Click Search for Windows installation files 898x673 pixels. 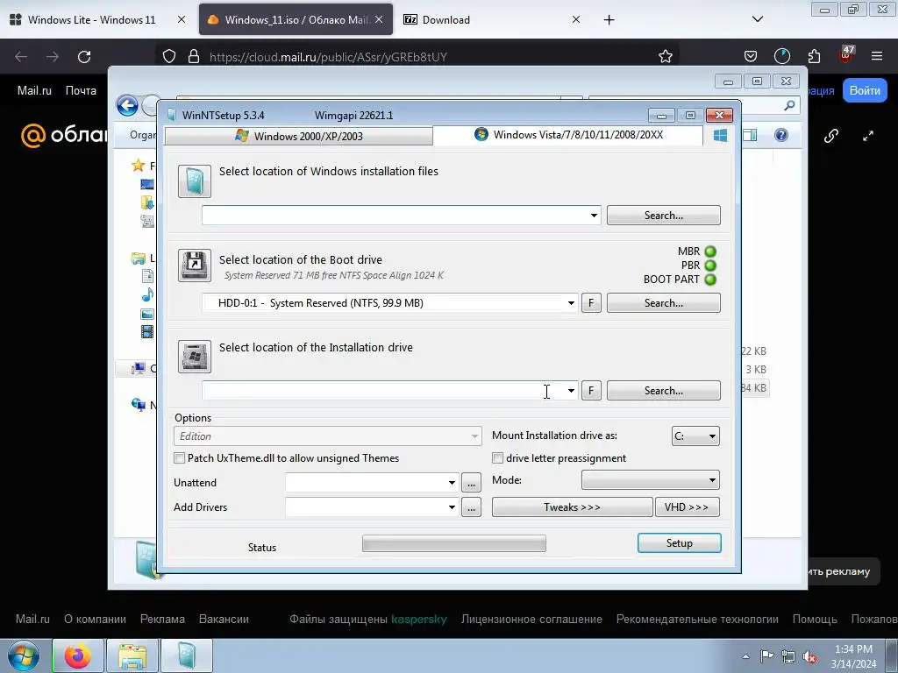[x=663, y=216]
